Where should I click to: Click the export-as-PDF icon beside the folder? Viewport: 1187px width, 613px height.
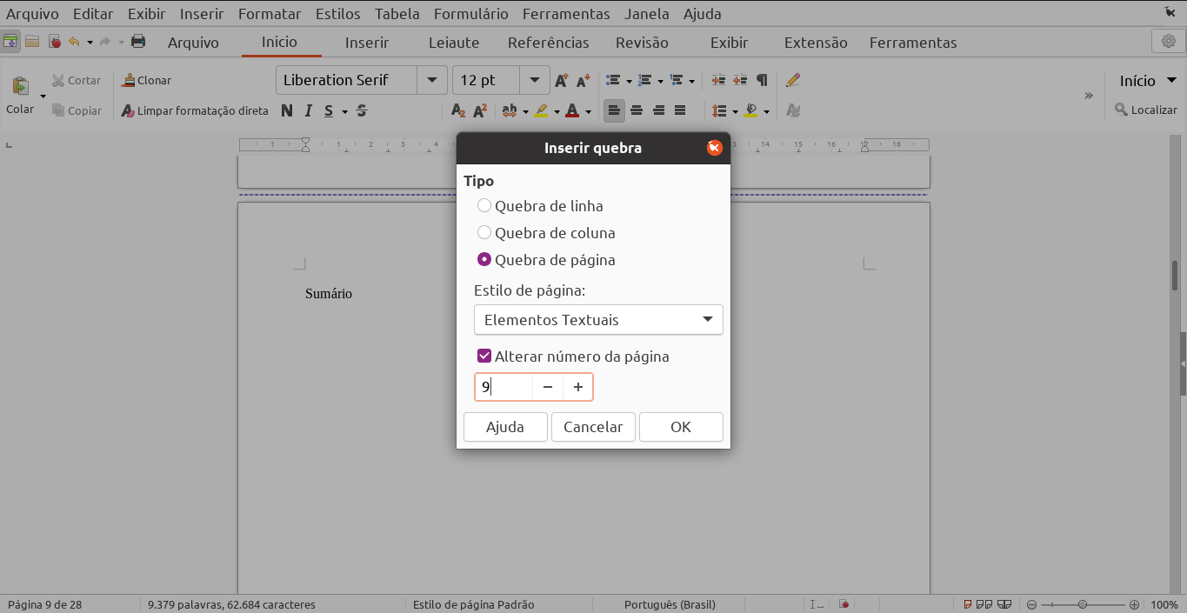(x=54, y=41)
